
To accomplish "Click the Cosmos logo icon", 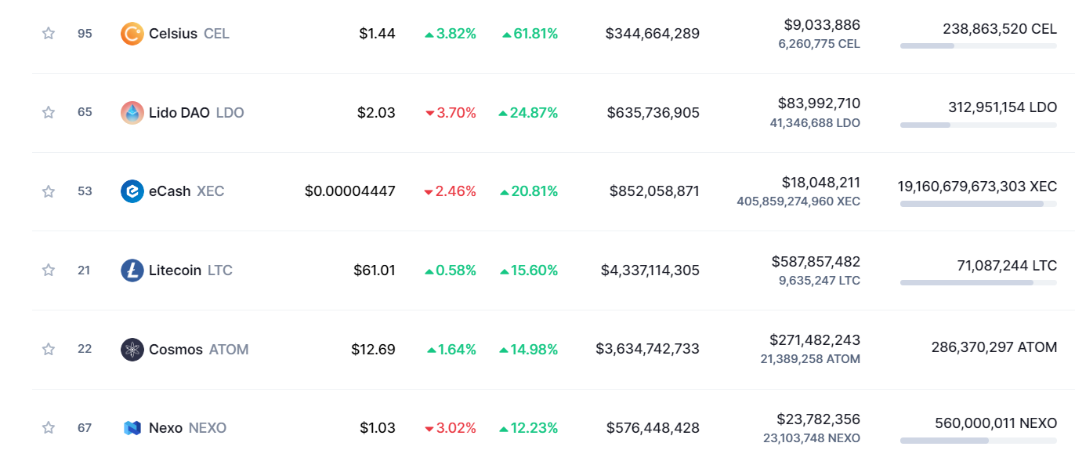I will coord(132,349).
